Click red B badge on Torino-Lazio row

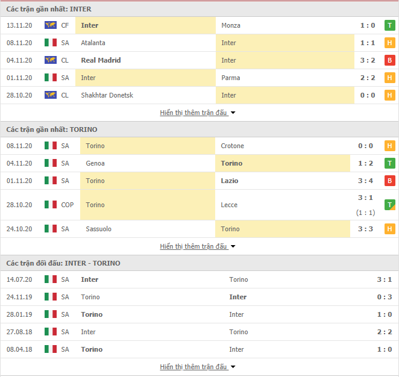coord(389,181)
